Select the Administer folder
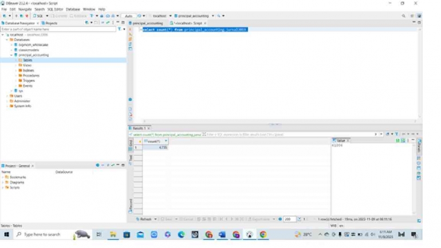 point(22,101)
